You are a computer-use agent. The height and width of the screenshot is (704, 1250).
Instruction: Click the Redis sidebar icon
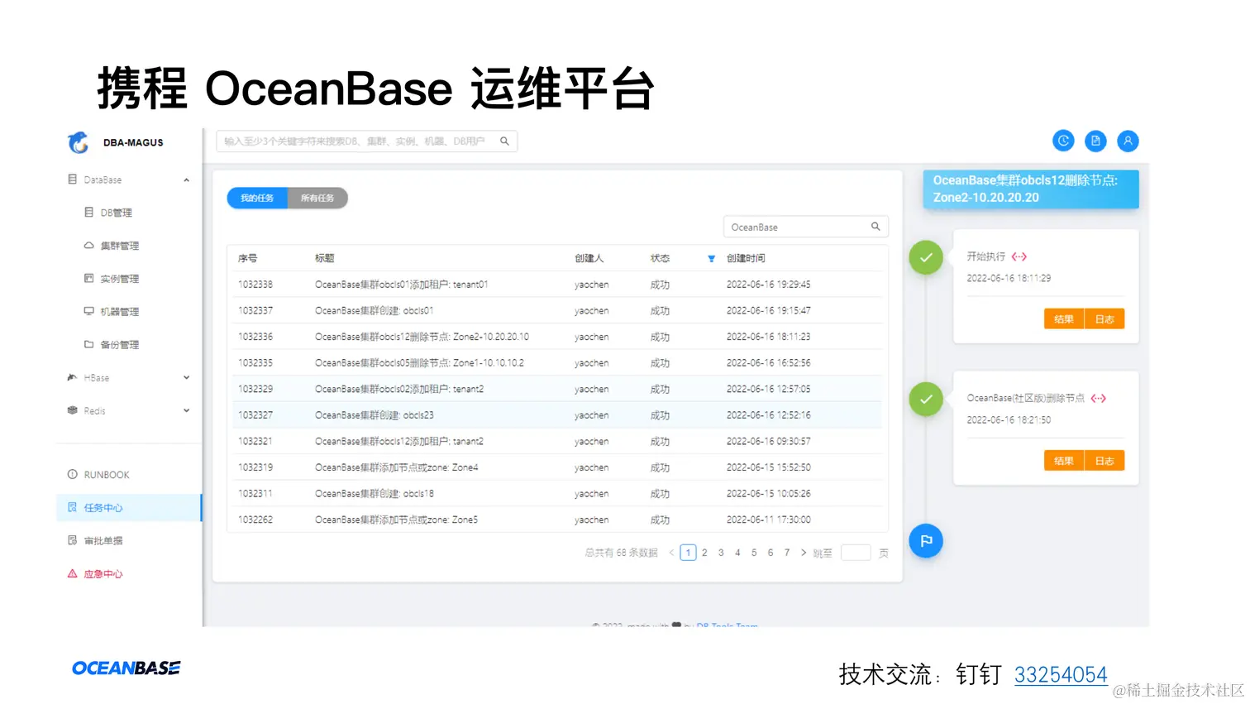73,410
